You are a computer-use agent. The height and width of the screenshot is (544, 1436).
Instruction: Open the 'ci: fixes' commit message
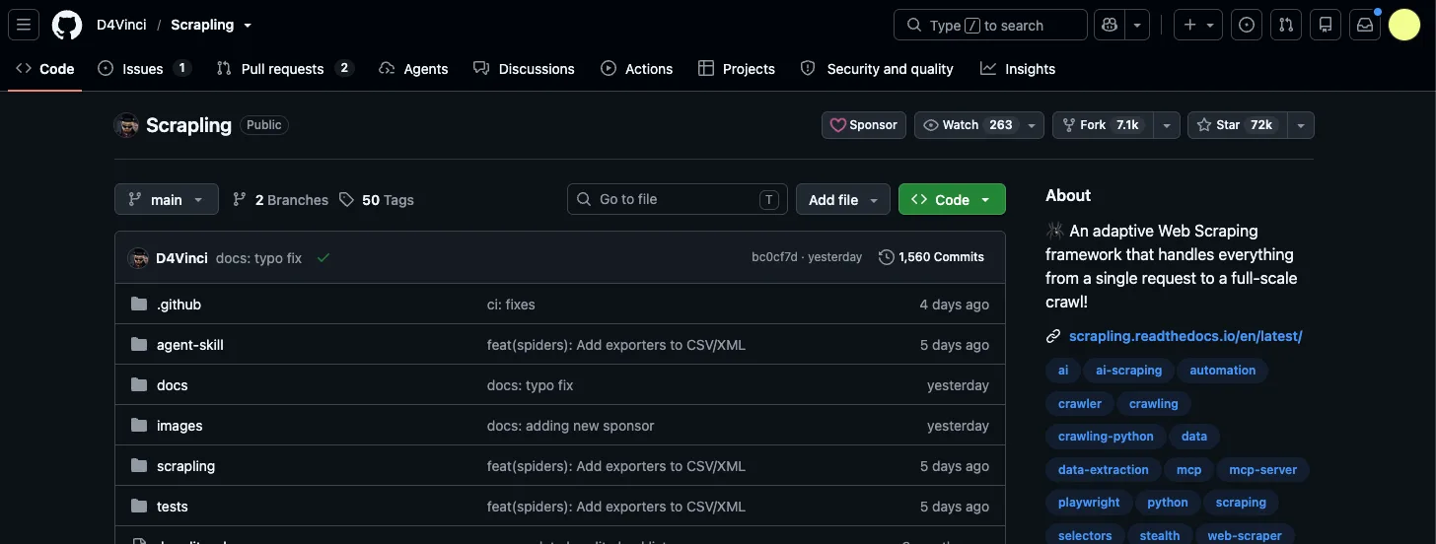pyautogui.click(x=511, y=305)
